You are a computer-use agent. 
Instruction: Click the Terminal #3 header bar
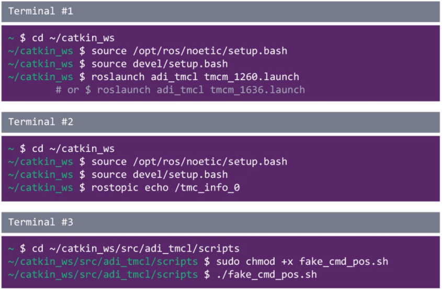220,222
